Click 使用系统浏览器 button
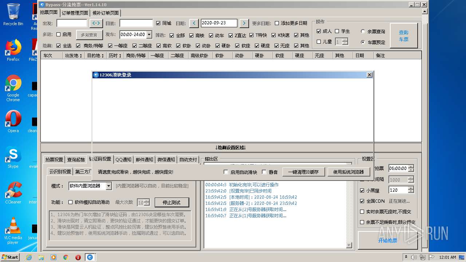 coord(348,172)
